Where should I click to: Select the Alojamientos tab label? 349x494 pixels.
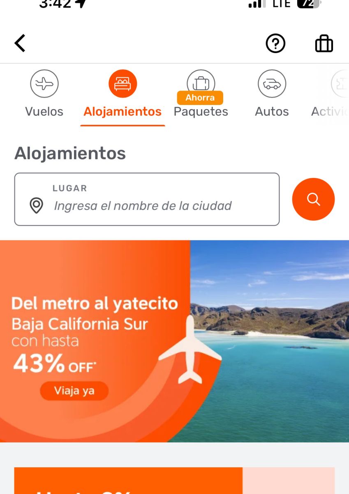pyautogui.click(x=122, y=112)
